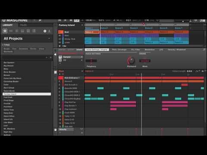Switch to user content icon

tap(49, 31)
